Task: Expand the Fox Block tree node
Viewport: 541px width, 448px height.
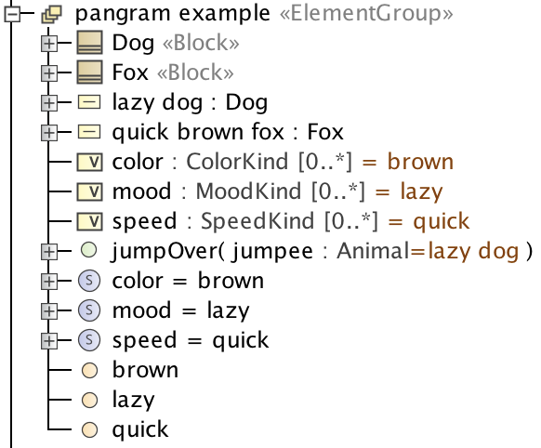Action: click(49, 73)
